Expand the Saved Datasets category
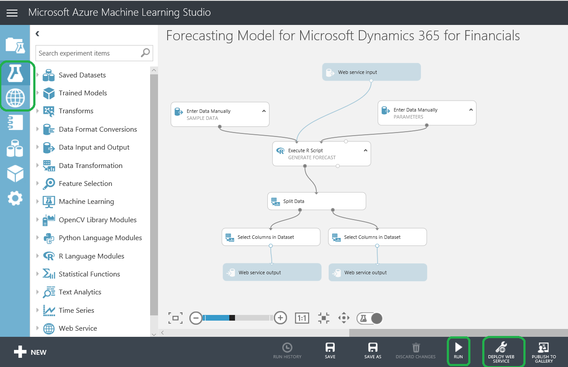This screenshot has height=367, width=568. (38, 75)
